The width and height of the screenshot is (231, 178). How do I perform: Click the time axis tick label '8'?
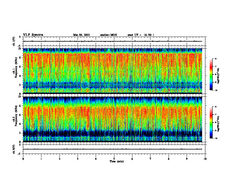coord(169,159)
